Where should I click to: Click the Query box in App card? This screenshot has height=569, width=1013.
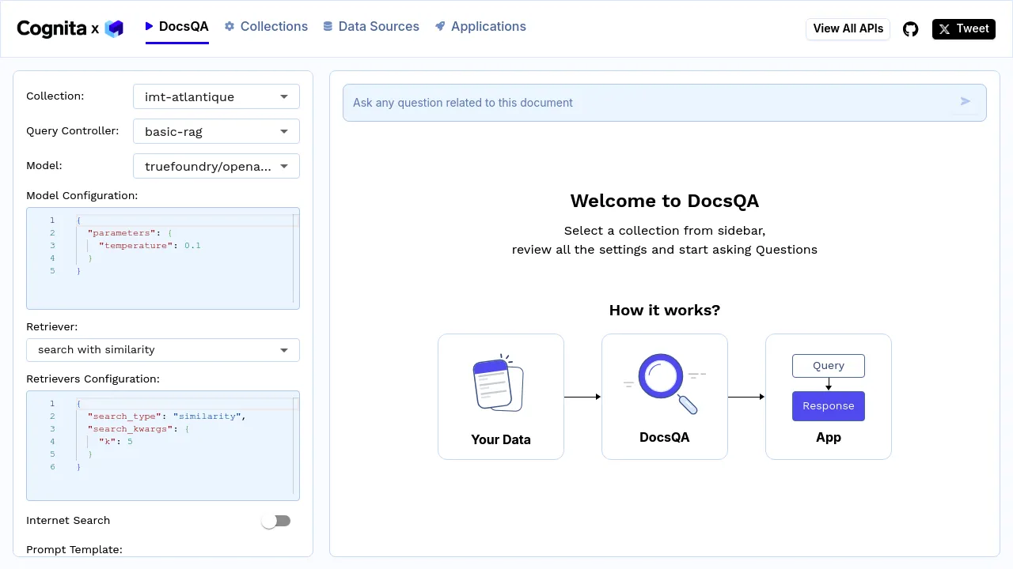(829, 366)
